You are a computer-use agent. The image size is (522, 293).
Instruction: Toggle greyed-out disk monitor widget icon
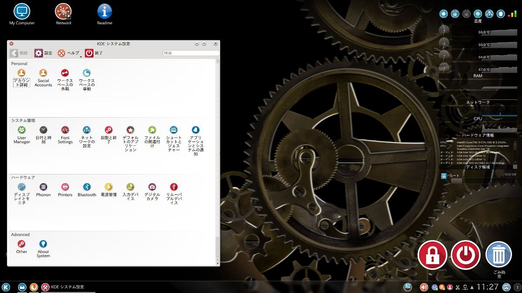(466, 14)
